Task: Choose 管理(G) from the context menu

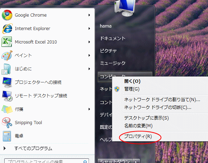Action: pyautogui.click(x=132, y=89)
